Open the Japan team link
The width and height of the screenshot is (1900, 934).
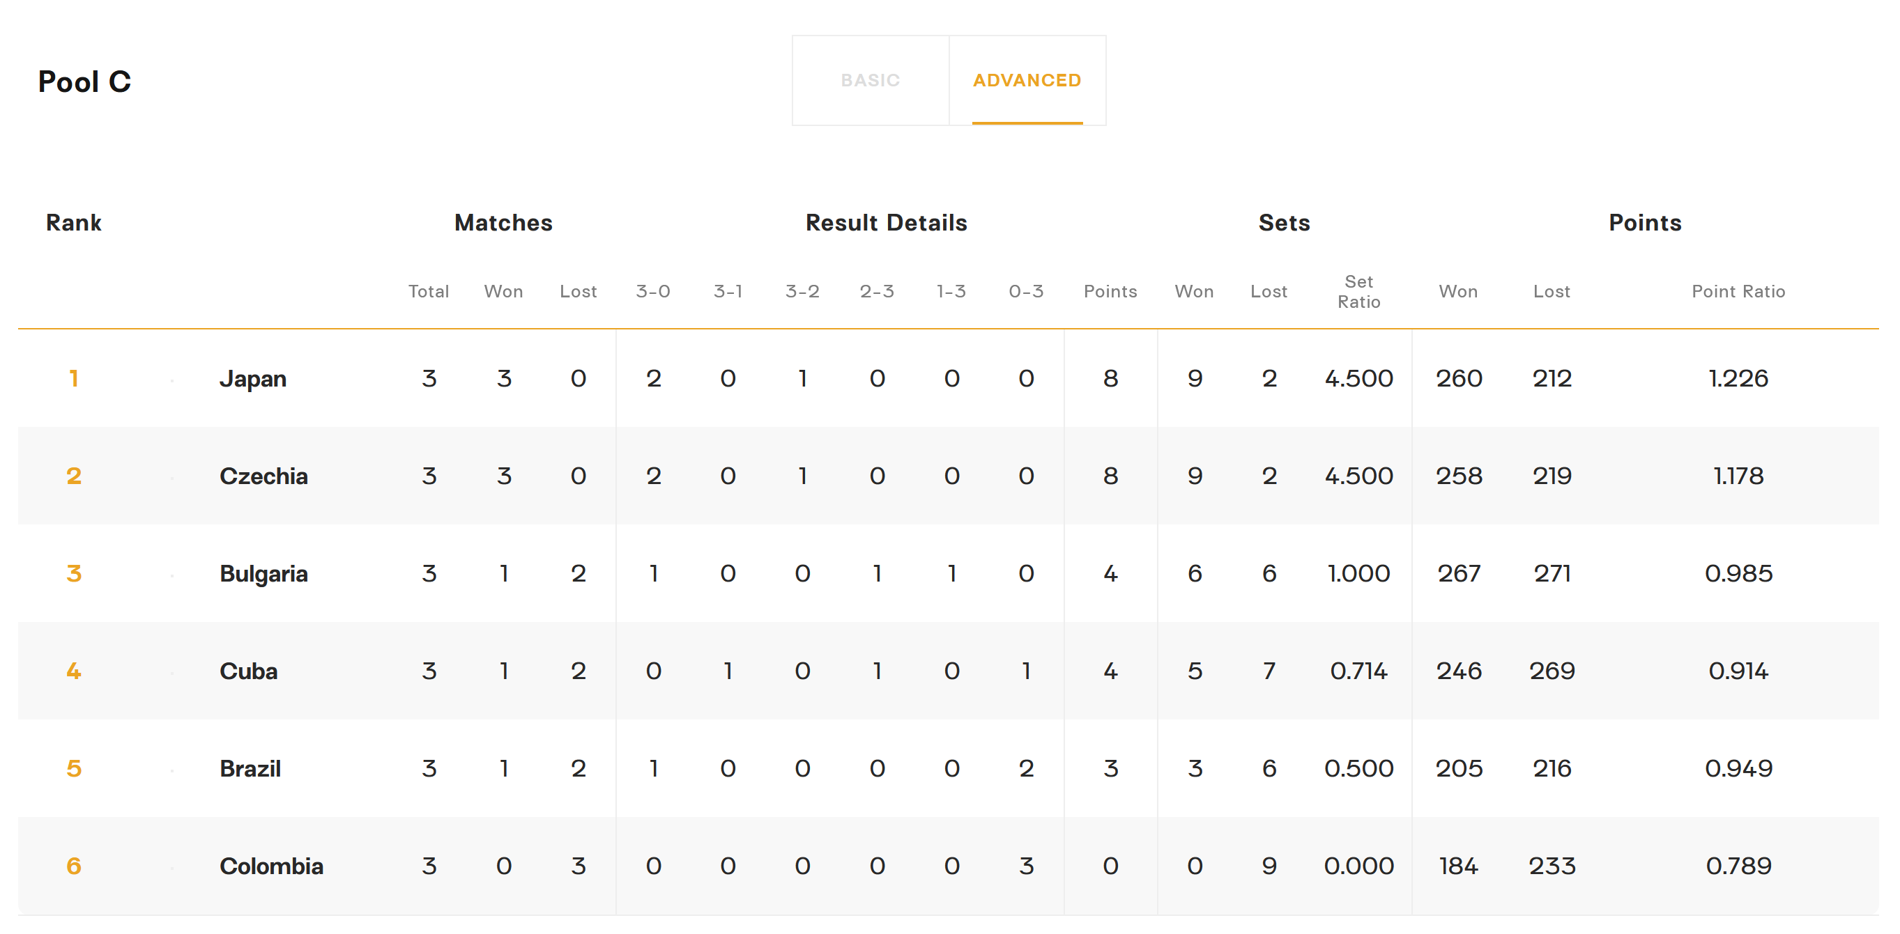(252, 379)
